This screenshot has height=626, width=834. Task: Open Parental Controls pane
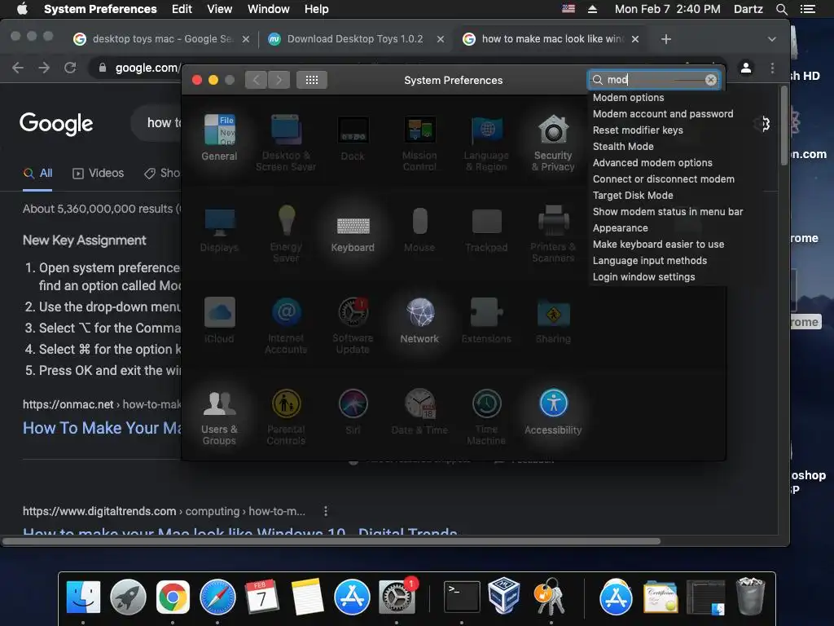[286, 417]
